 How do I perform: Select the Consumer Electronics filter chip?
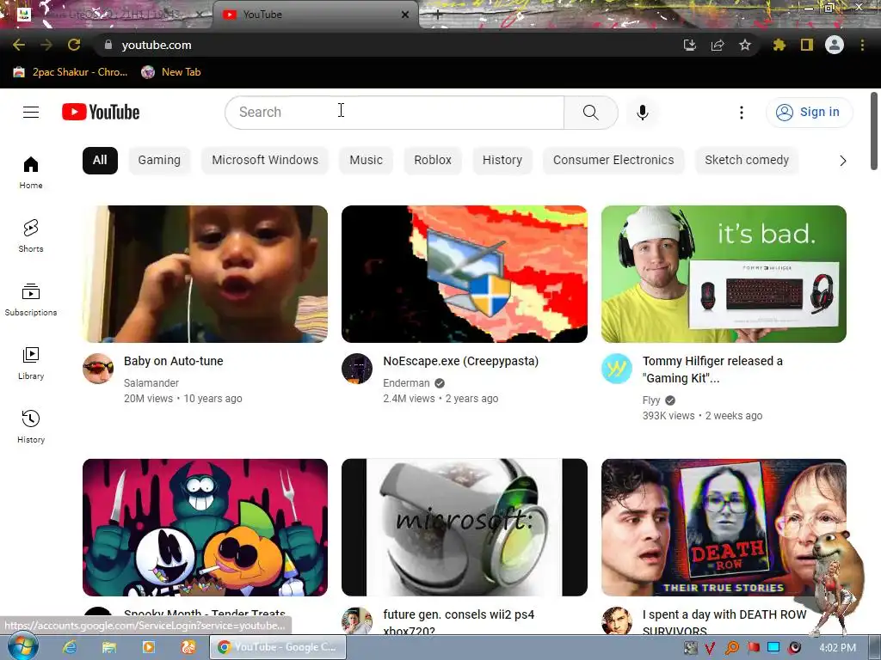tap(613, 161)
